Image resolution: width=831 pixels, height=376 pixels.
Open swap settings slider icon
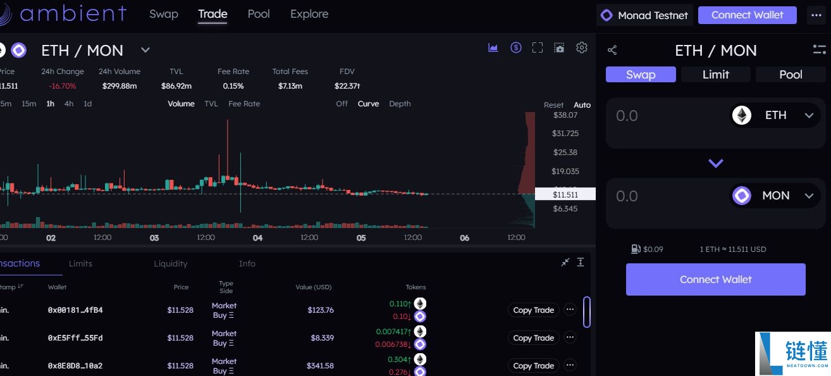(820, 50)
